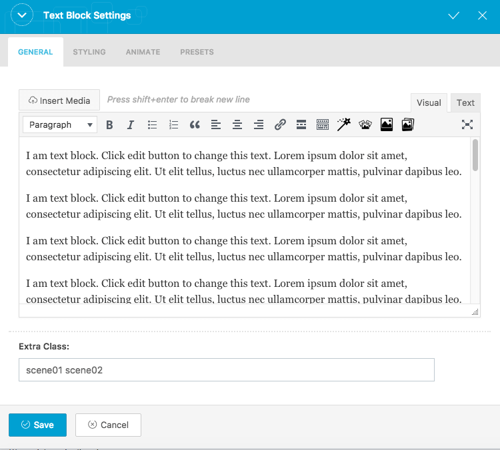Toggle bold formatting in the editor toolbar
This screenshot has height=450, width=500.
(x=109, y=124)
